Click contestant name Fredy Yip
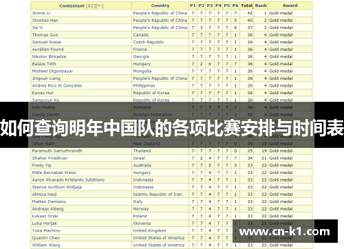344x249 pixels. click(42, 165)
